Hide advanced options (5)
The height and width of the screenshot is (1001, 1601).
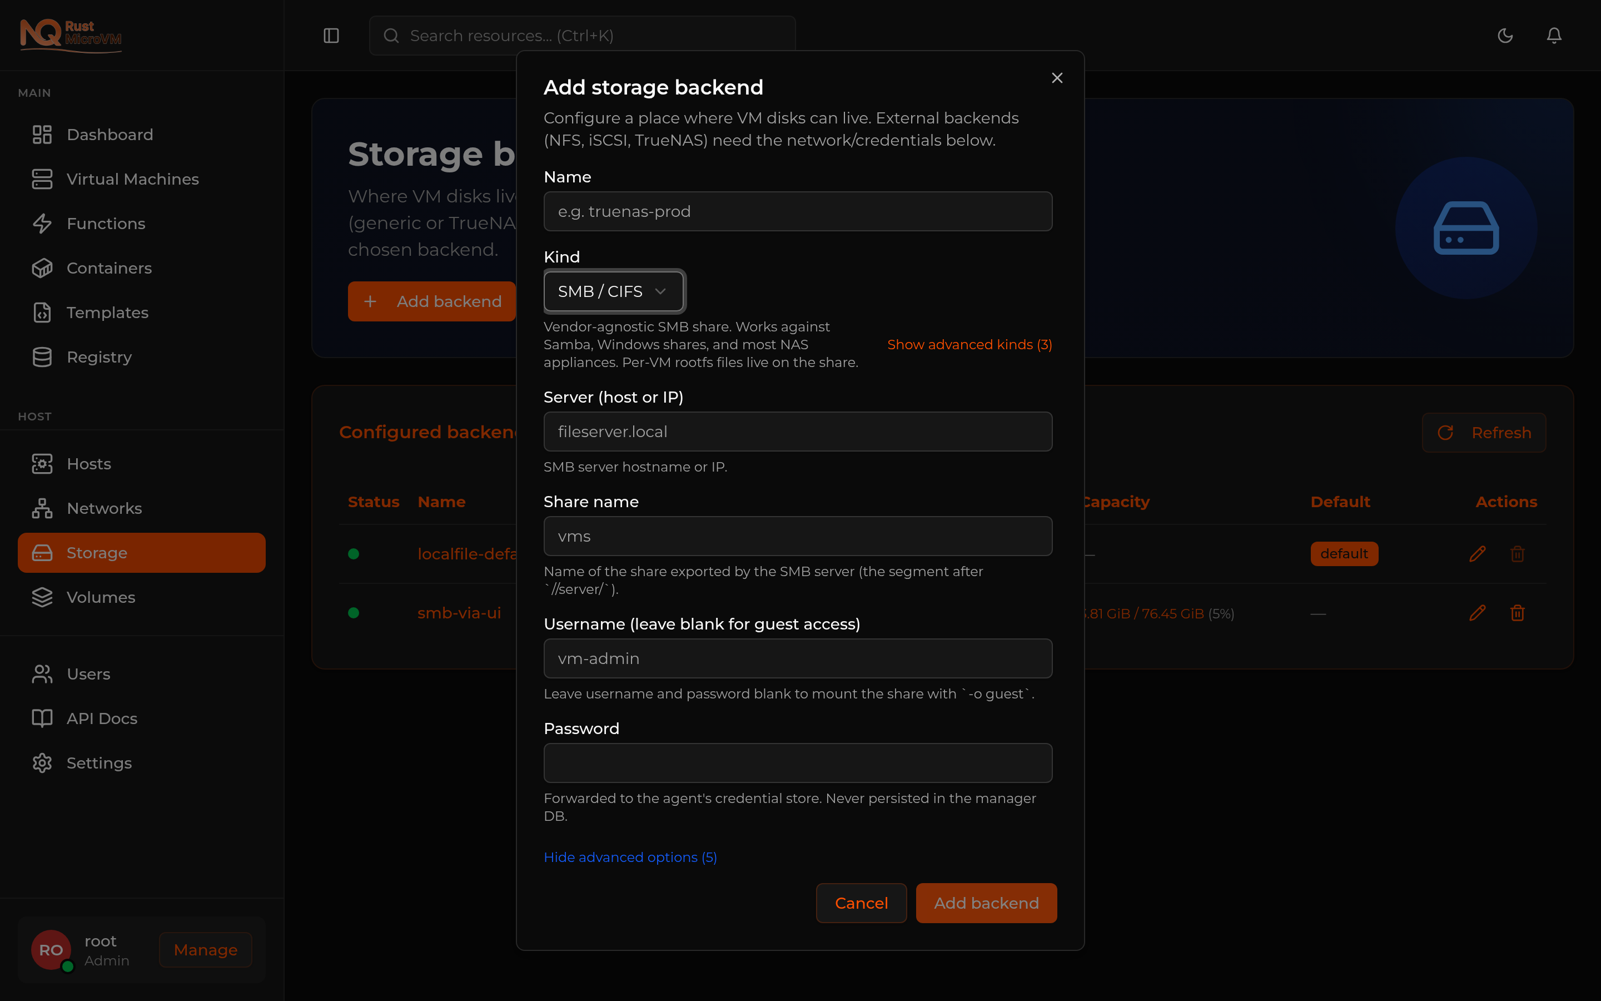coord(630,858)
